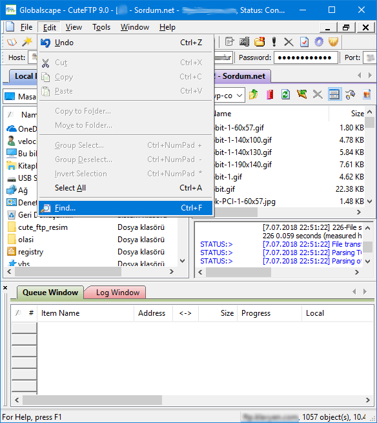Open the Help menu
Screen dimensions: 377x423
[x=167, y=27]
